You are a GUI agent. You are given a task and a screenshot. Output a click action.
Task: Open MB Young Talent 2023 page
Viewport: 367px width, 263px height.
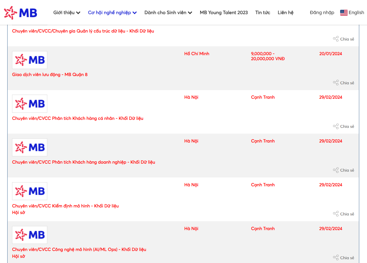point(224,13)
